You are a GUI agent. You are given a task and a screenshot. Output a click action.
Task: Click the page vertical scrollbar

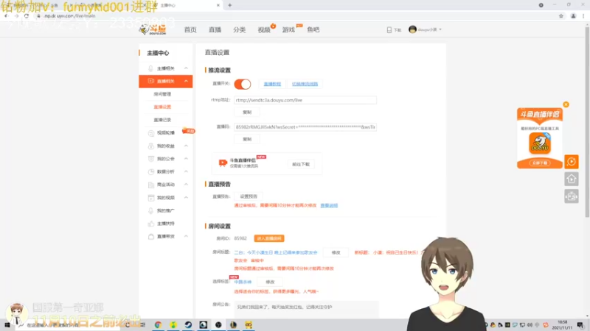point(587,124)
